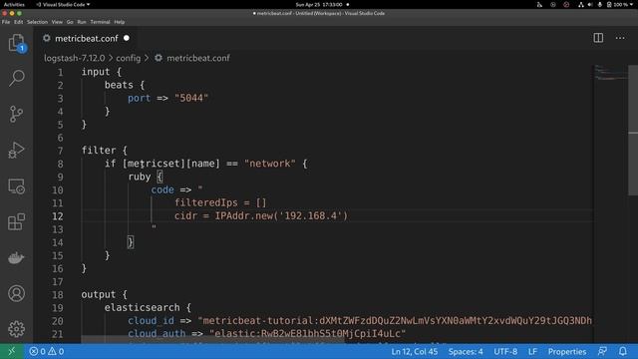
Task: Open the Go menu
Action: 70,22
